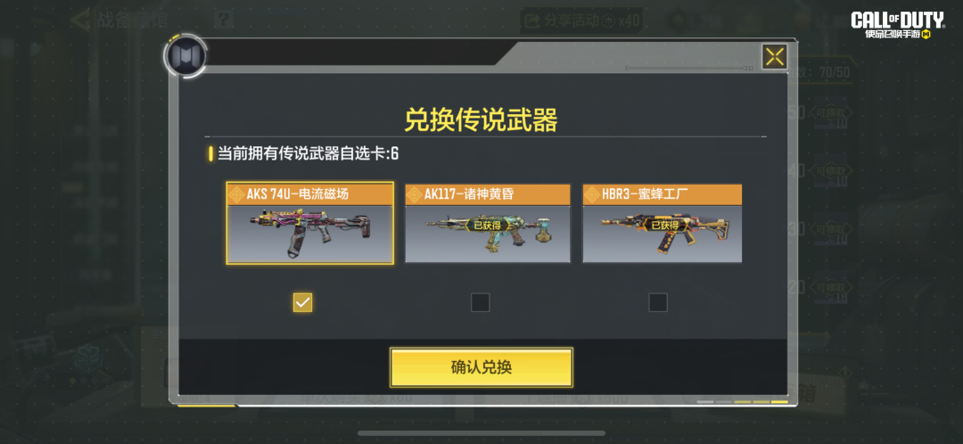Claim the 可领取 reward at tier 40
963x444 pixels.
(x=830, y=170)
